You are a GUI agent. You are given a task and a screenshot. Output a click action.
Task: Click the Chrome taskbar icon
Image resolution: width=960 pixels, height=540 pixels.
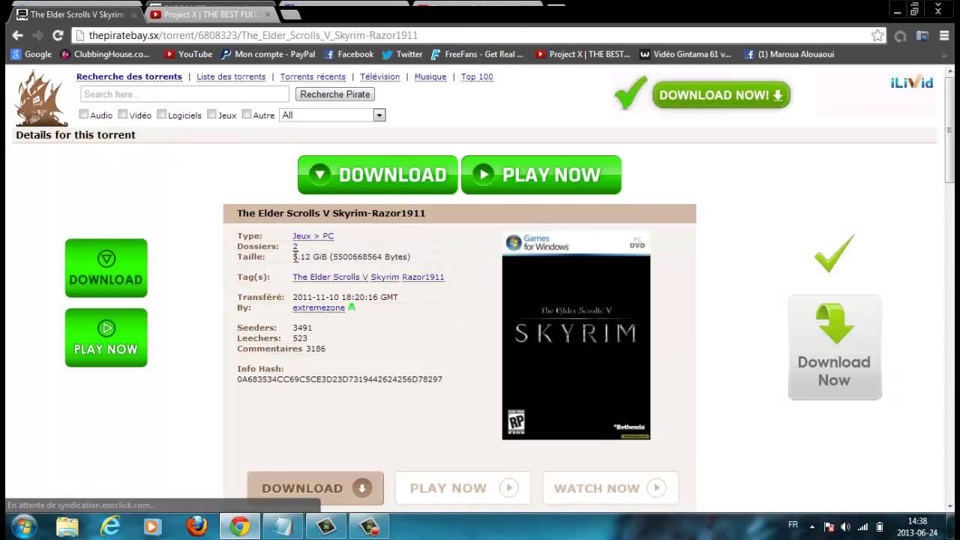click(240, 526)
